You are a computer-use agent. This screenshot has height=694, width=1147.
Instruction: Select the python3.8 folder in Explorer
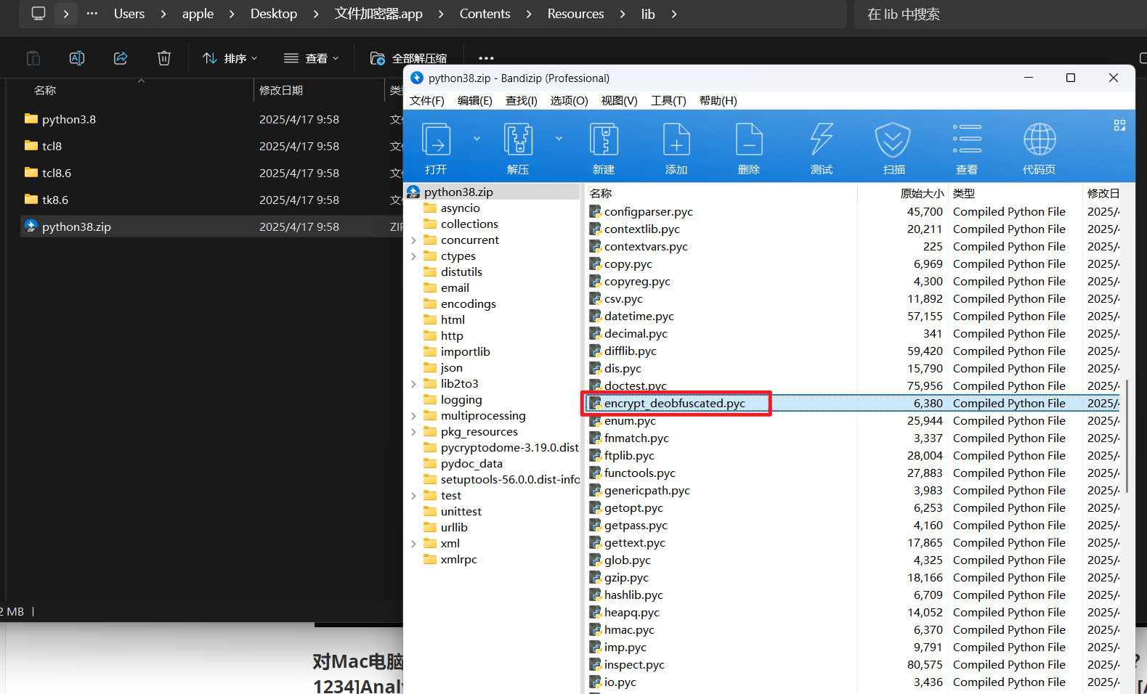[69, 119]
